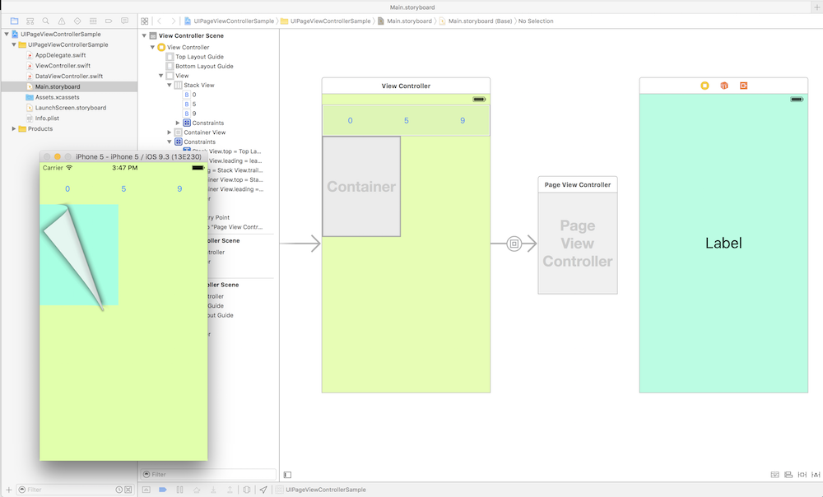
Task: Open Resolve Auto Layout Issues menu
Action: click(815, 475)
